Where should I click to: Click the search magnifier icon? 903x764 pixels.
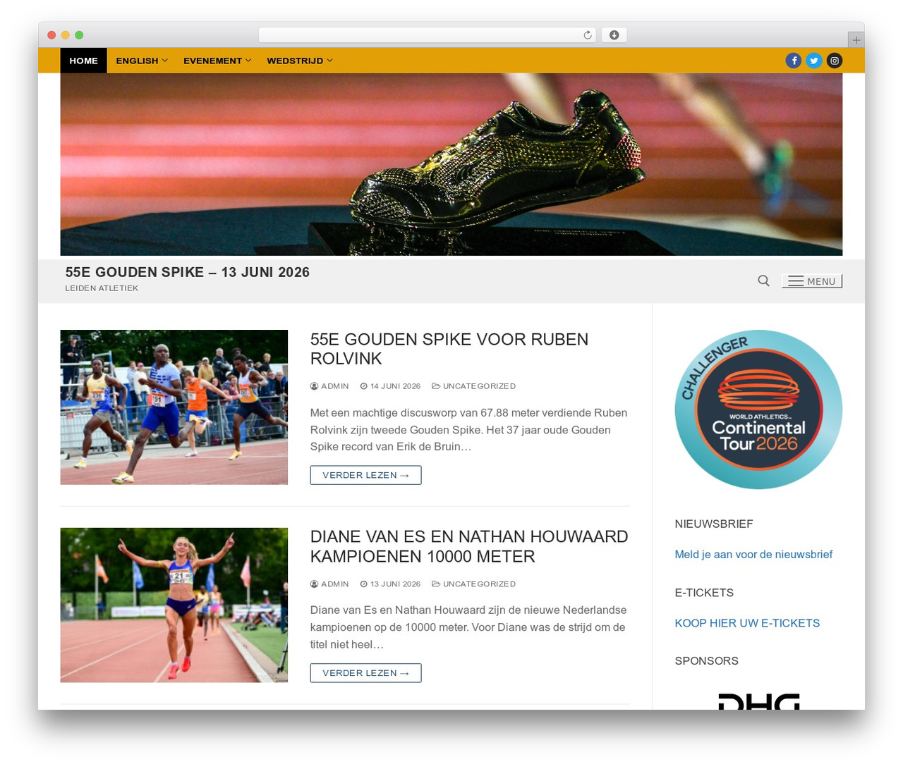click(x=763, y=281)
